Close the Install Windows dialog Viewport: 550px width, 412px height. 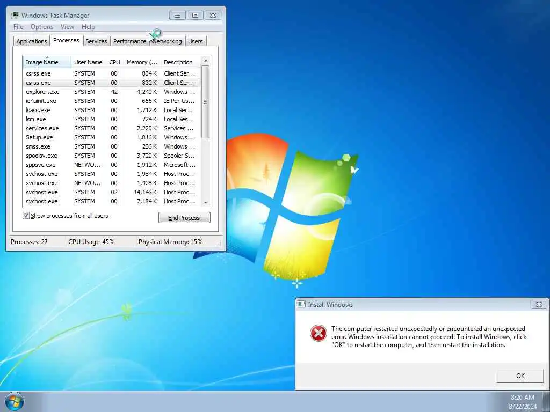coord(539,305)
